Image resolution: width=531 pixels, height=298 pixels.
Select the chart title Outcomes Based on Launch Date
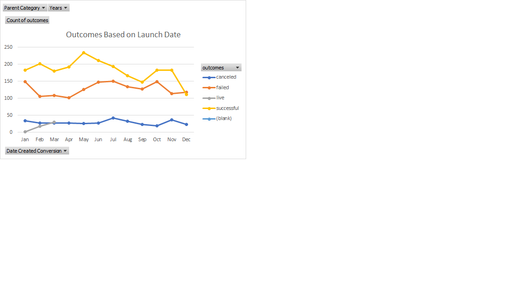point(123,34)
